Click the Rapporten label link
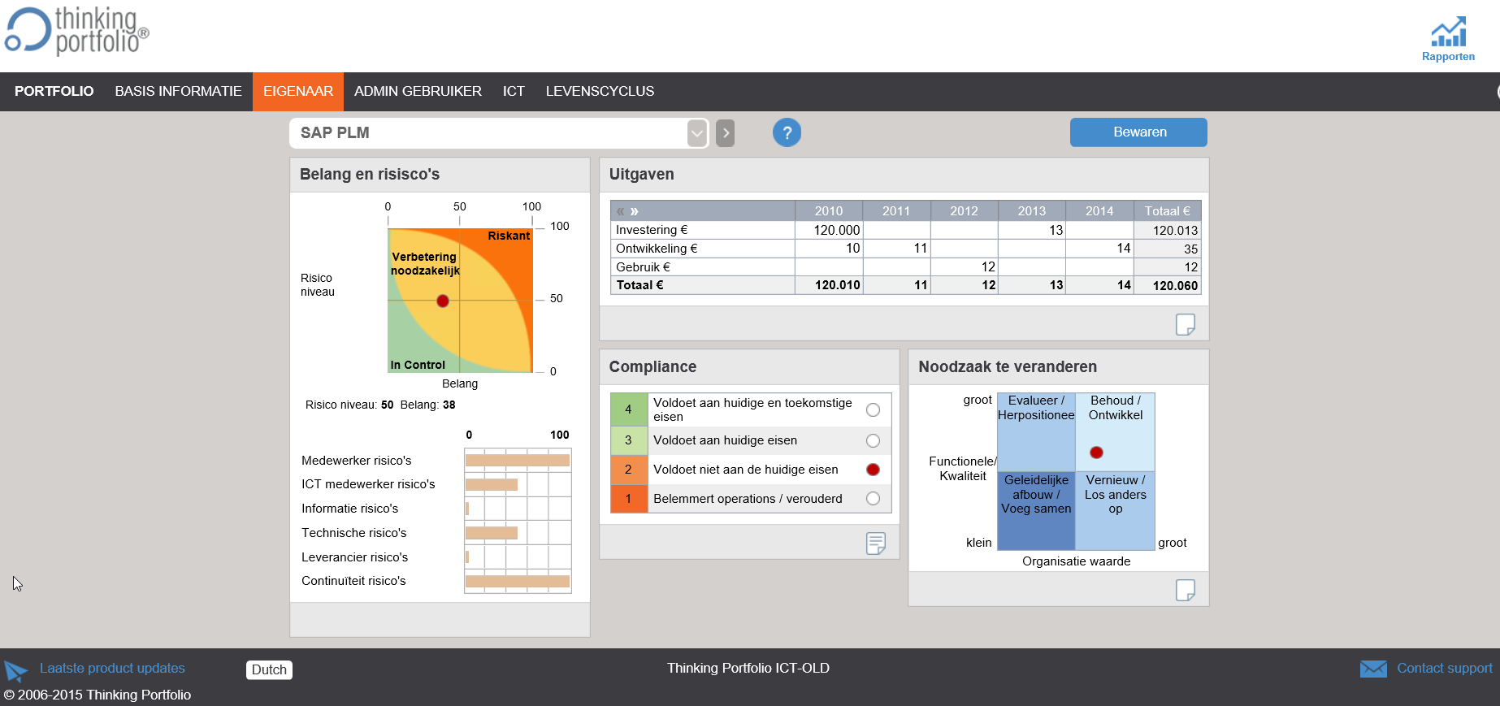The width and height of the screenshot is (1500, 706). (x=1448, y=57)
